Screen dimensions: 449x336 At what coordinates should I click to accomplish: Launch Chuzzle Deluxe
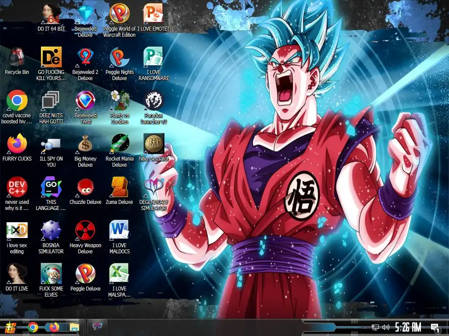tap(86, 191)
